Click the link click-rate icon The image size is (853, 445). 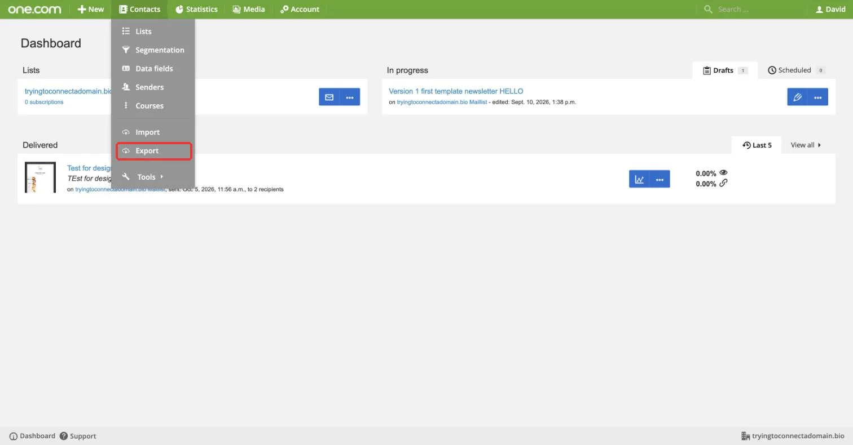point(723,183)
